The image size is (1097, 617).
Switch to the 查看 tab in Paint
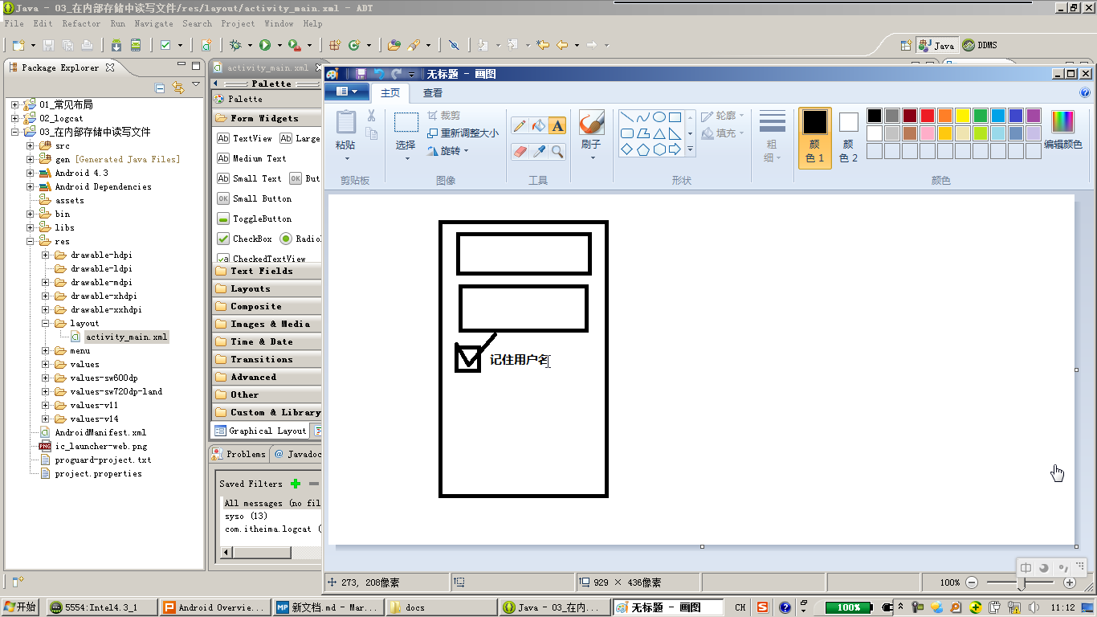(x=433, y=93)
